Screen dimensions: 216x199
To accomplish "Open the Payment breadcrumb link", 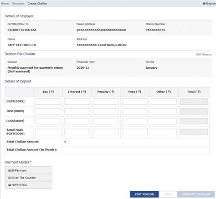I will 18,4.
